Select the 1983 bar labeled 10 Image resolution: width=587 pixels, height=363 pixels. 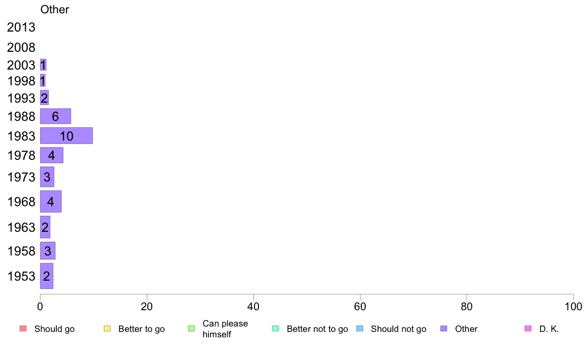pos(66,136)
